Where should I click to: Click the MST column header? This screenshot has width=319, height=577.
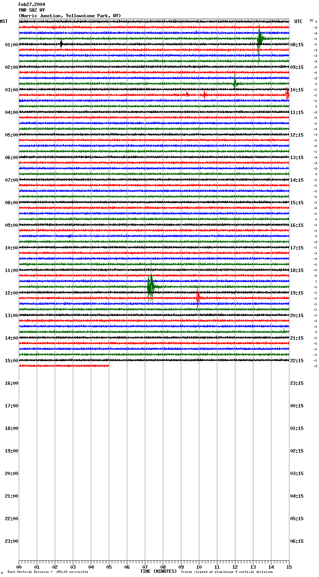coord(4,21)
